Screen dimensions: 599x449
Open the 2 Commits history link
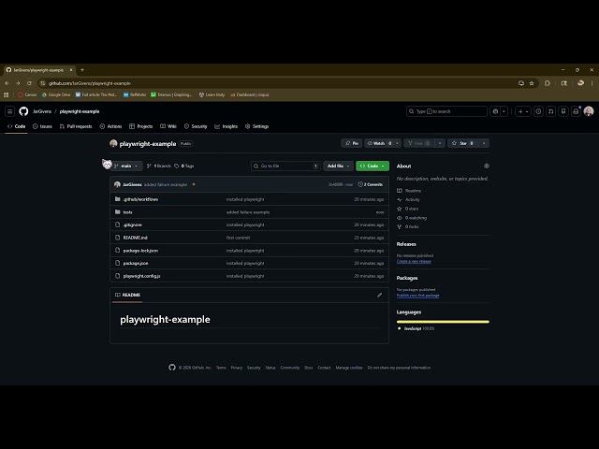pyautogui.click(x=371, y=184)
